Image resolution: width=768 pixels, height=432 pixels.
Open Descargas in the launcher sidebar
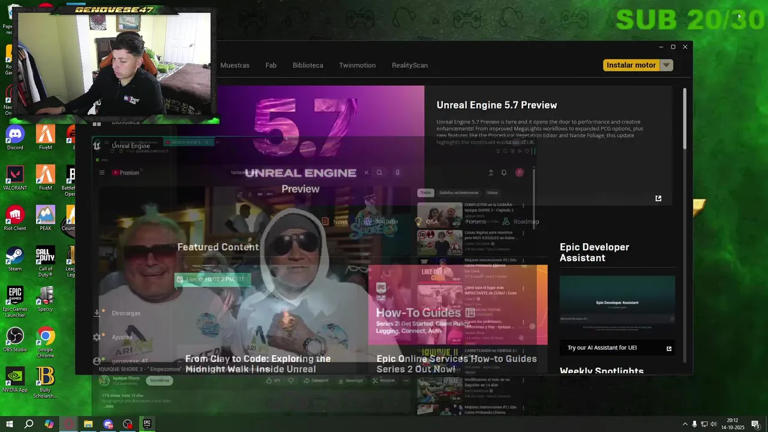pos(118,313)
